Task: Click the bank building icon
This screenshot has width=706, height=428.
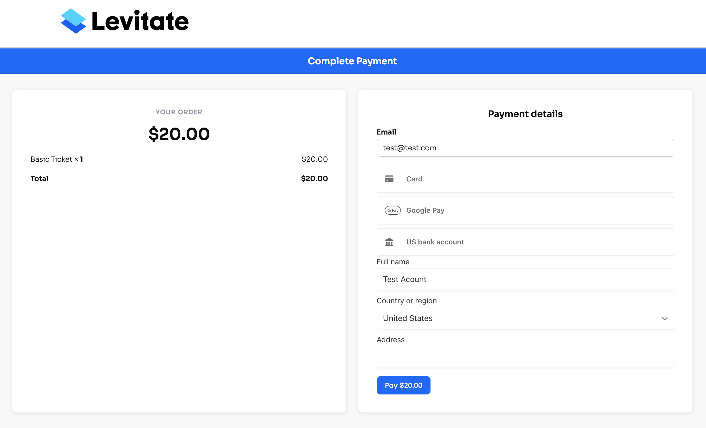Action: click(x=389, y=242)
